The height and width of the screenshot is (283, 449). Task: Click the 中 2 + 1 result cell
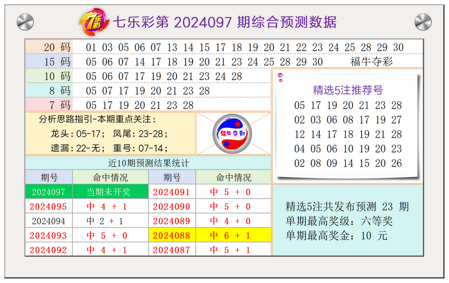110,221
